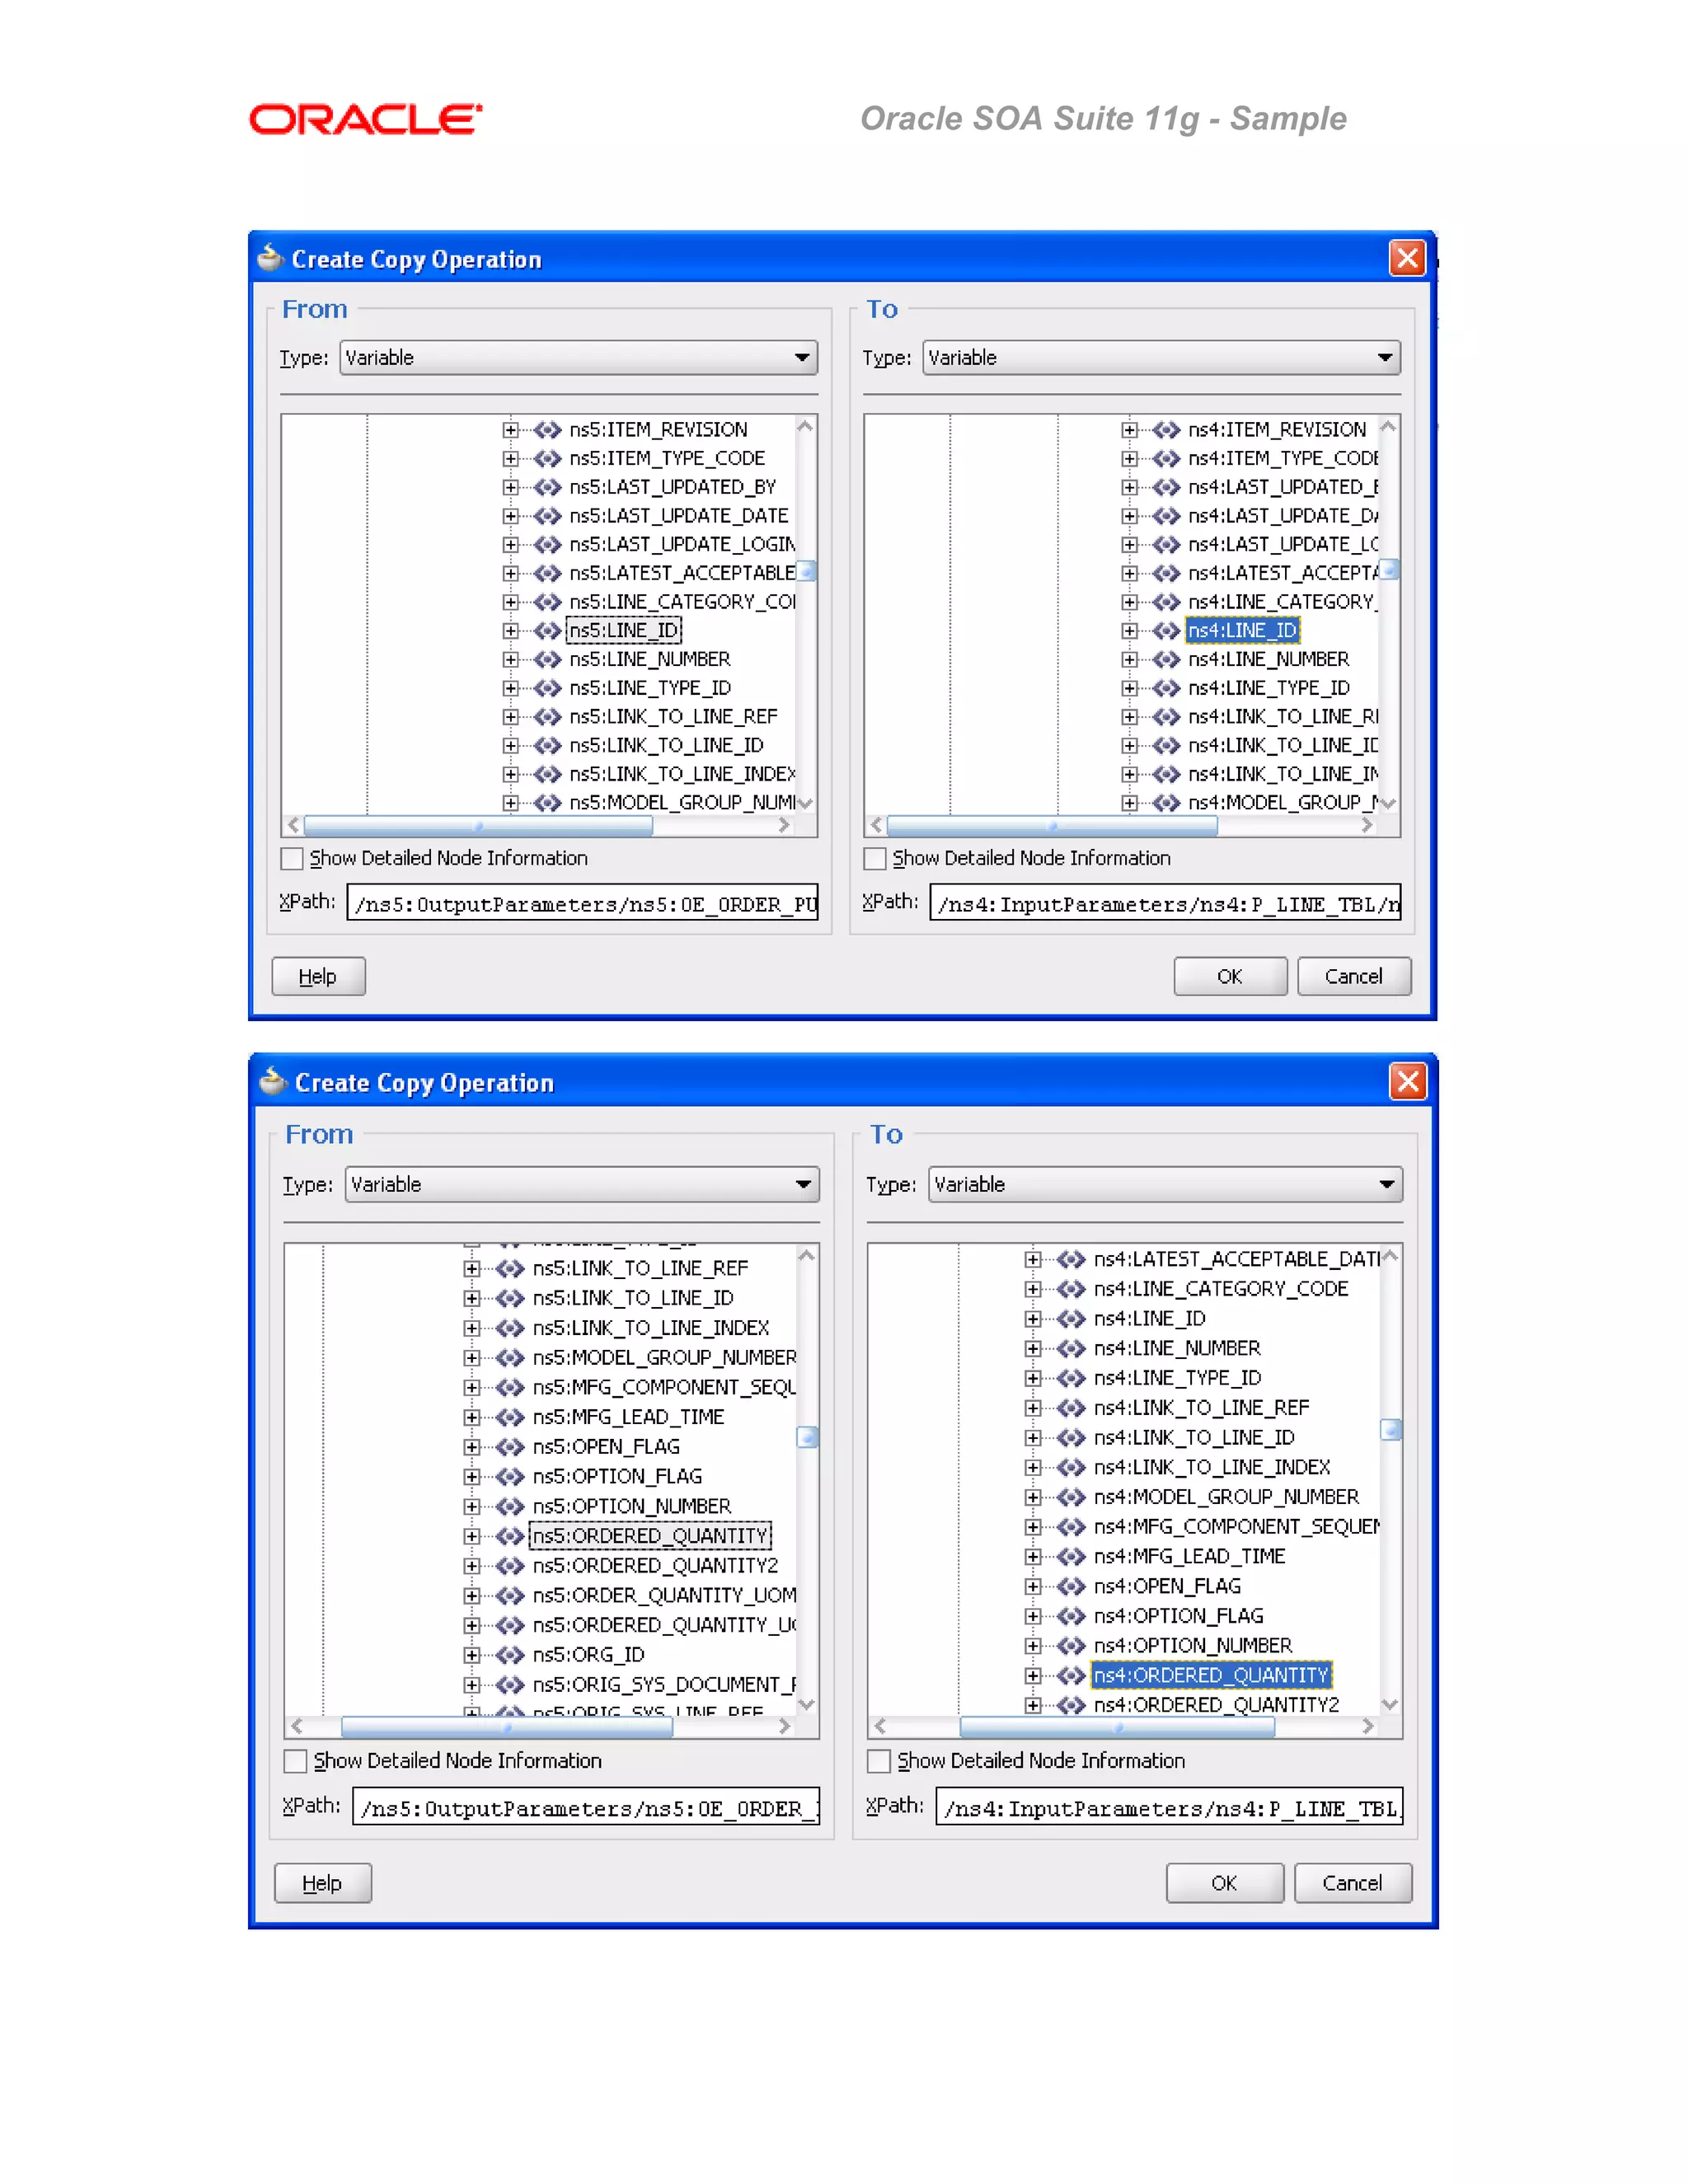Click element icon beside ns5:LAST_UPDATE_DATE
The width and height of the screenshot is (1688, 2184).
tap(547, 516)
